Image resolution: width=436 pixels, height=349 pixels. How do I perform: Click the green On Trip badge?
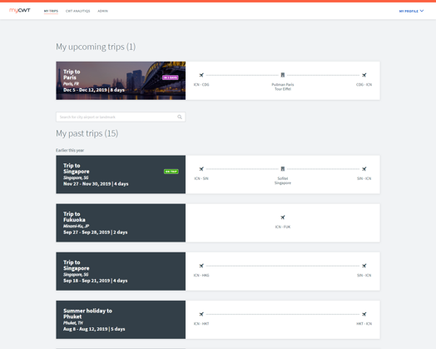tap(171, 172)
